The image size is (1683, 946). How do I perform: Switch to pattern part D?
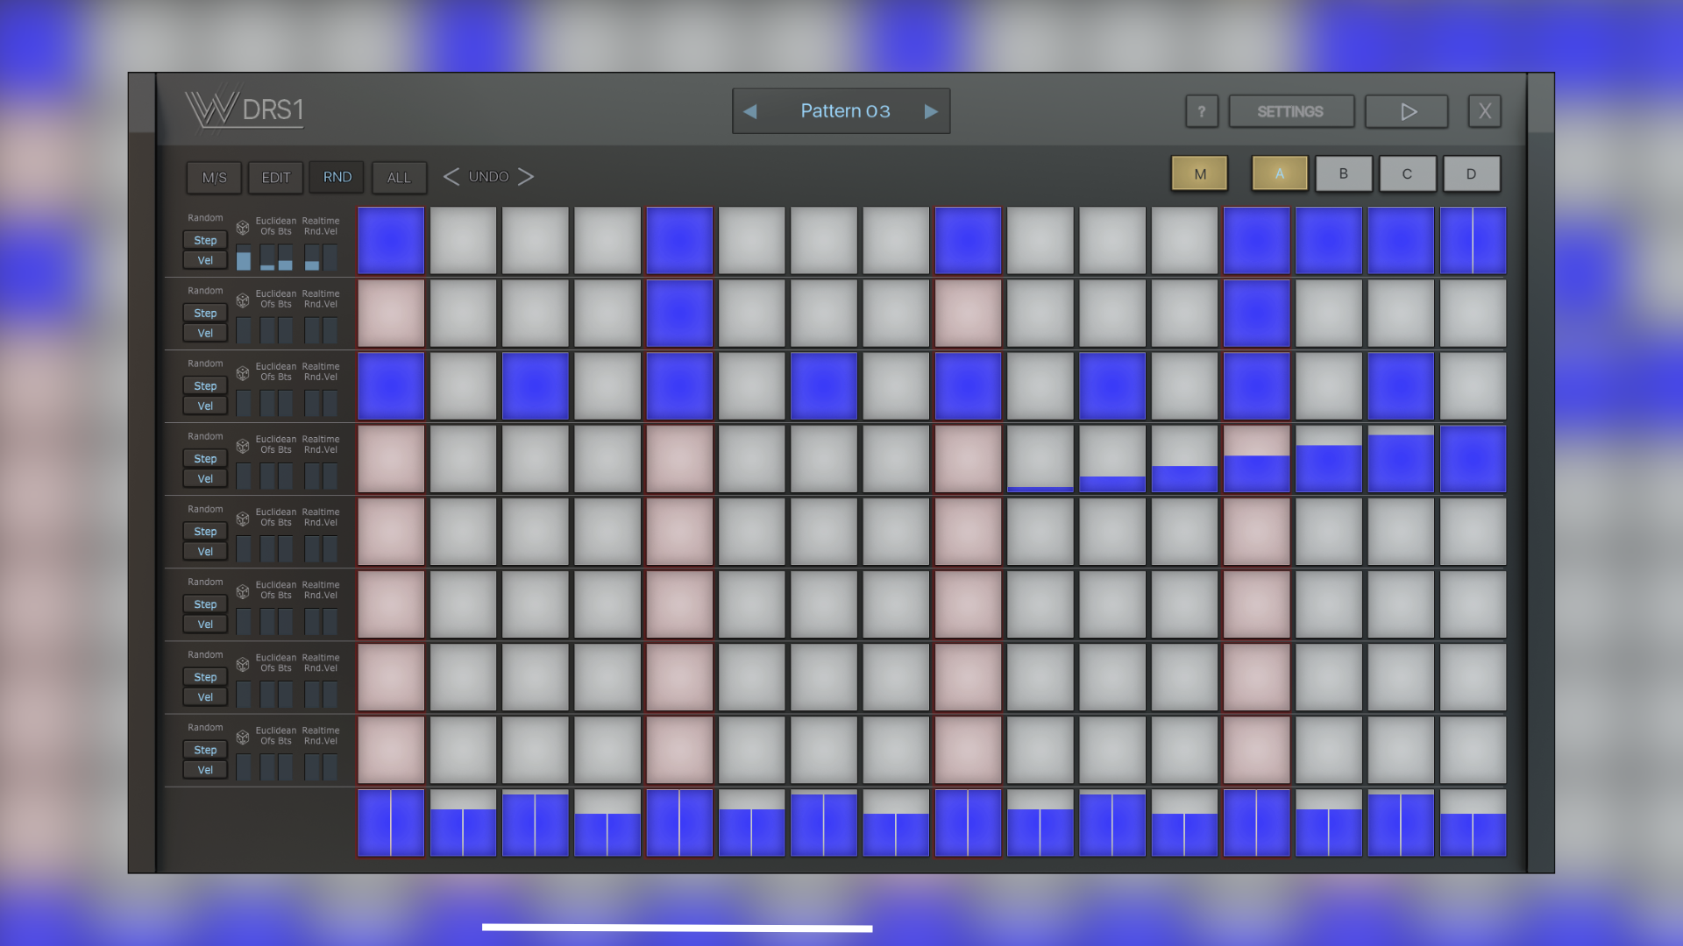point(1472,173)
